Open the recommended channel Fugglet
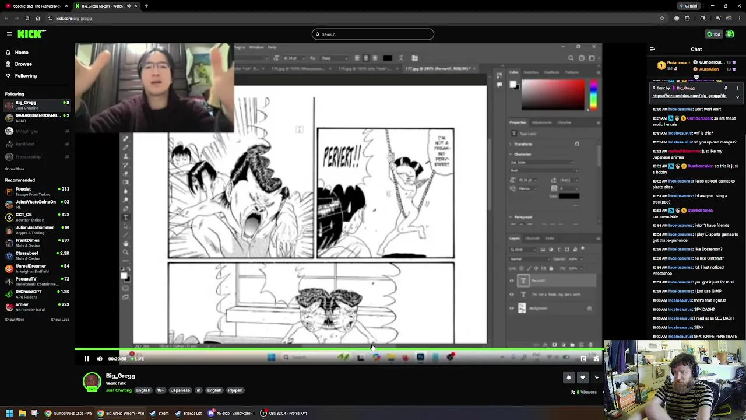The image size is (746, 420). coord(36,191)
